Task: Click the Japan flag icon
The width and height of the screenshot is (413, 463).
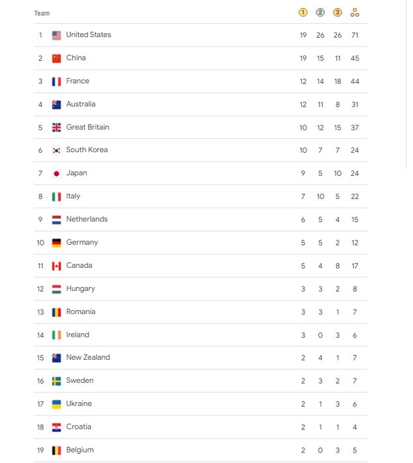Action: coord(56,173)
